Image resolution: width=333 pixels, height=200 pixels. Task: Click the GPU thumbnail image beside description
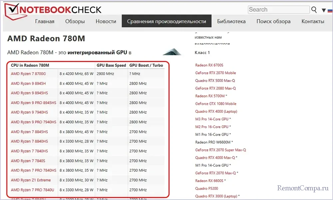(172, 52)
